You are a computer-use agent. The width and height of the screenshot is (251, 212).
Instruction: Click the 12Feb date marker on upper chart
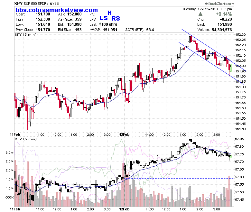pyautogui.click(x=124, y=134)
